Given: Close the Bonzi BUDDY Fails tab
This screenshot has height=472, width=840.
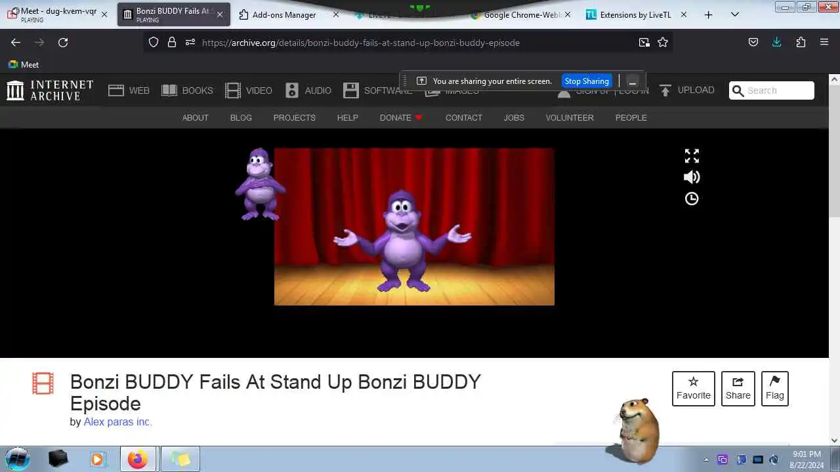Looking at the screenshot, I should (x=219, y=14).
